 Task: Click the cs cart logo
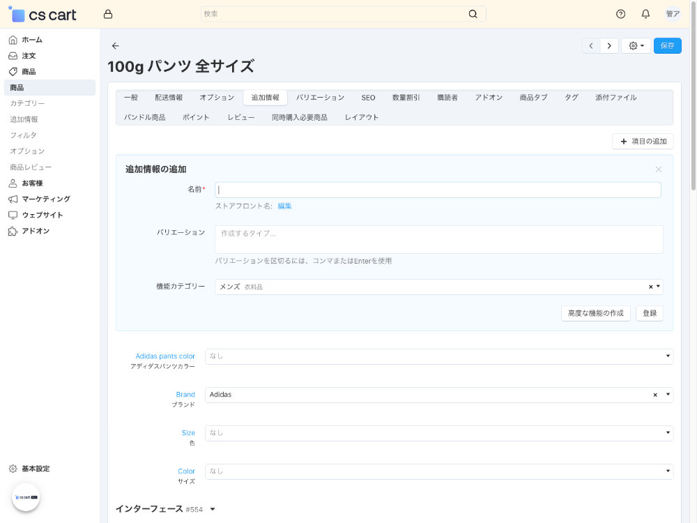[42, 13]
